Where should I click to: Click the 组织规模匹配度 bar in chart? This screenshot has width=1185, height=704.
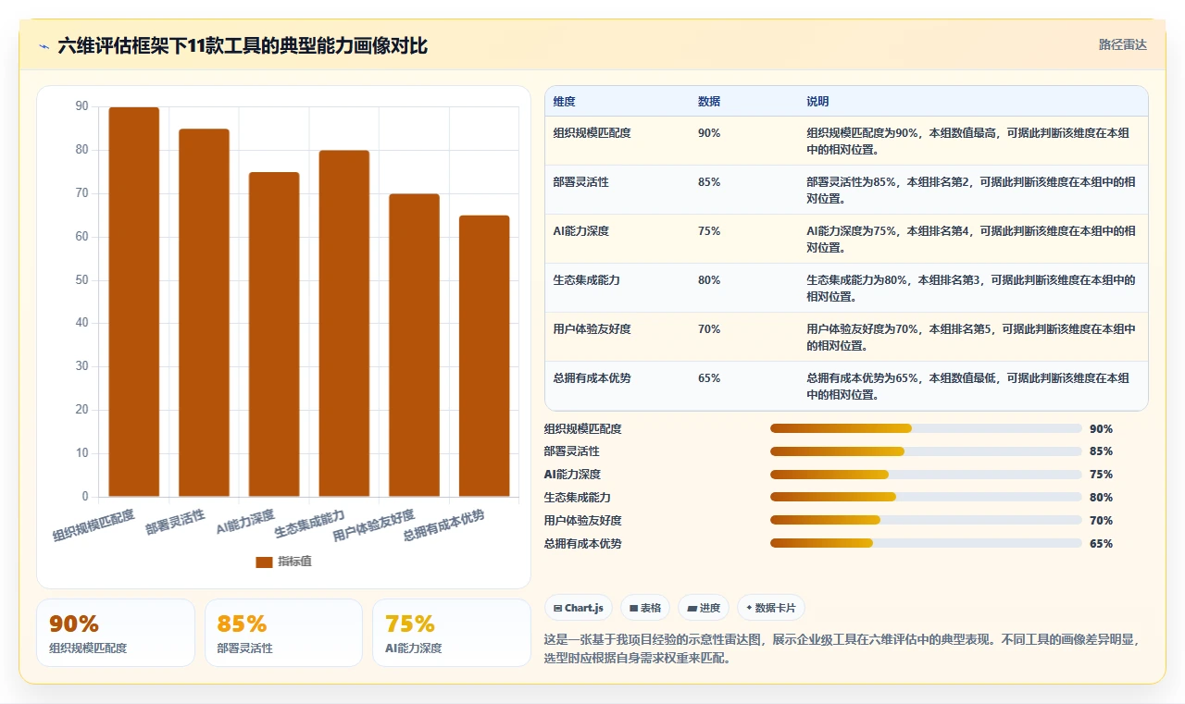click(x=134, y=302)
